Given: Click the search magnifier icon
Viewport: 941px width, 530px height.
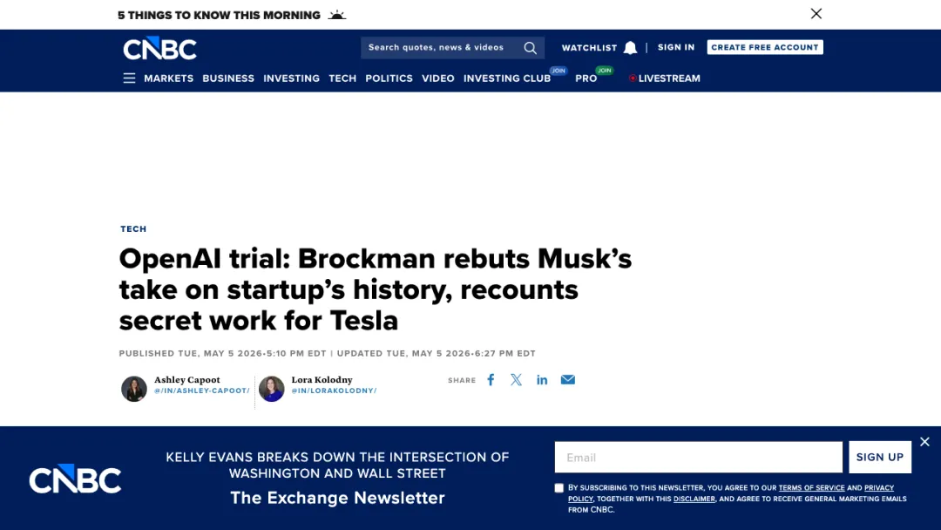Looking at the screenshot, I should point(530,47).
